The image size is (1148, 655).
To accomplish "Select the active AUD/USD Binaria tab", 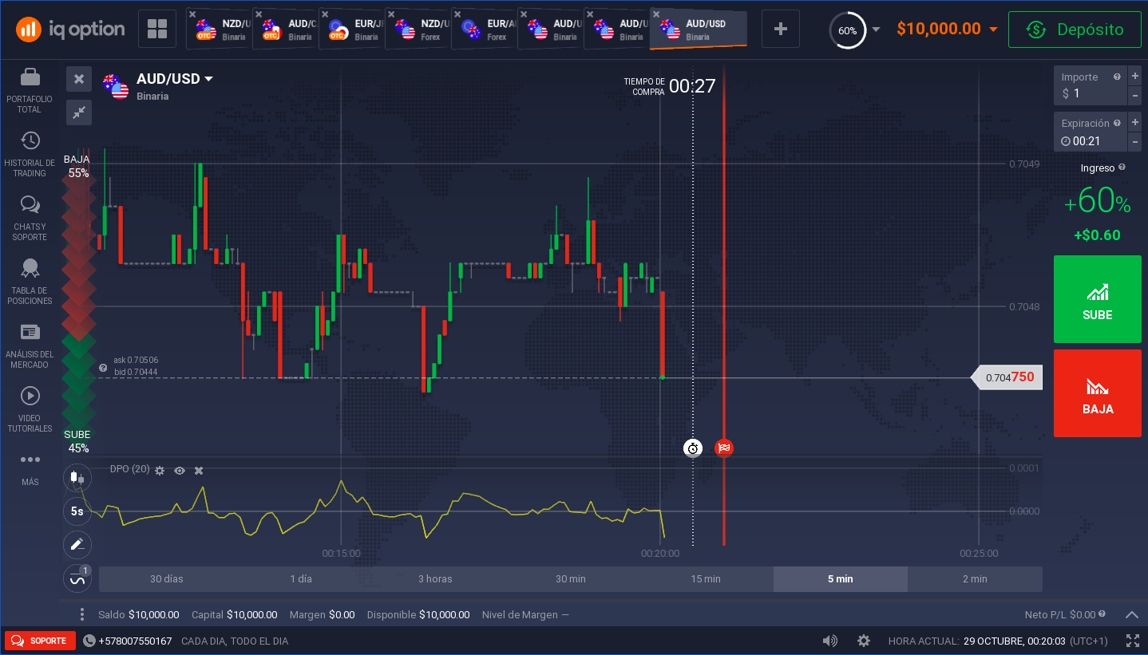I will tap(699, 30).
